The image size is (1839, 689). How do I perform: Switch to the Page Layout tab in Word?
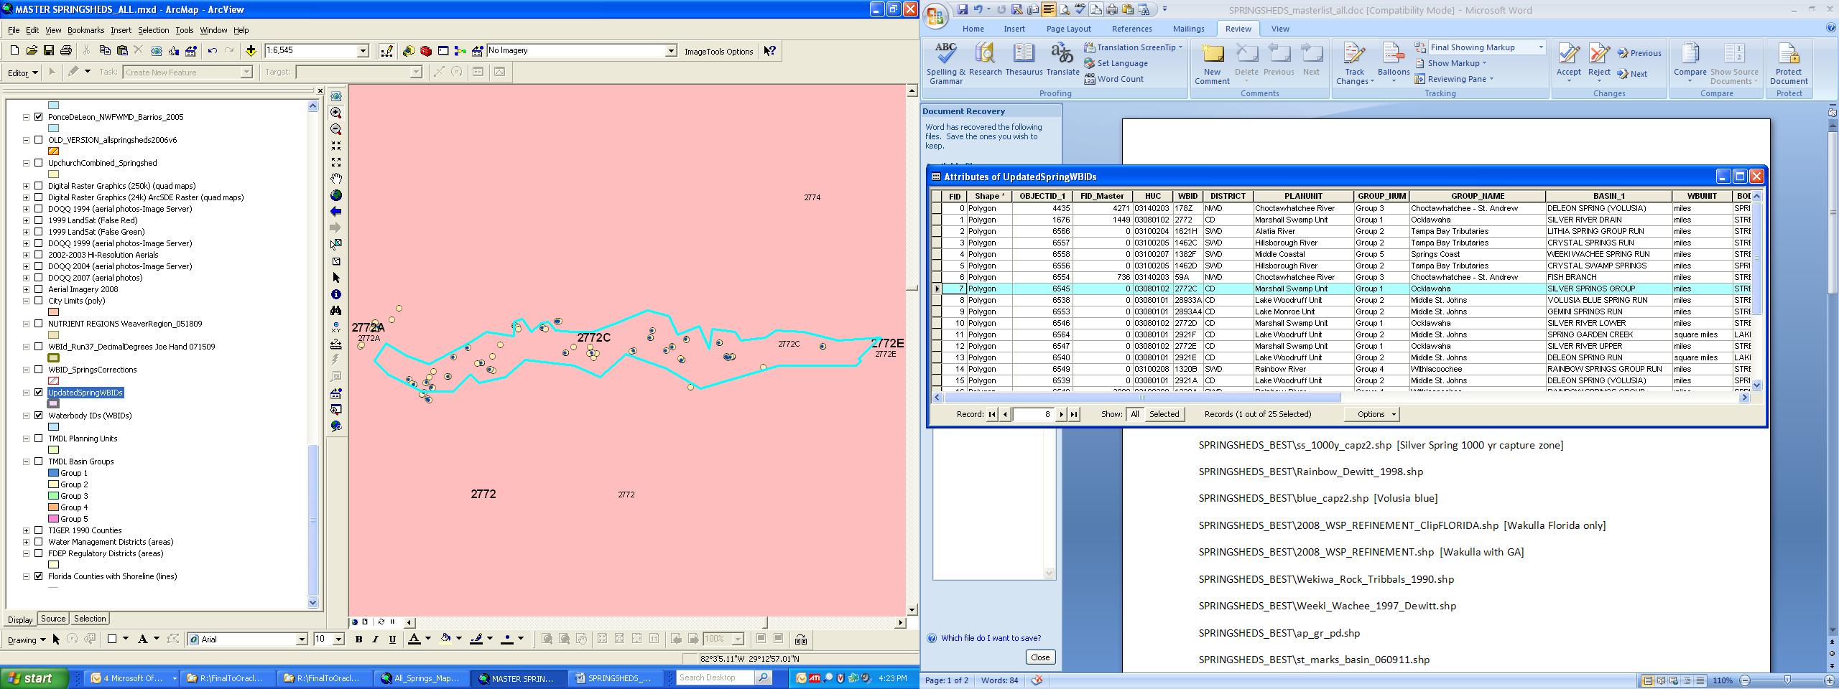click(1068, 29)
